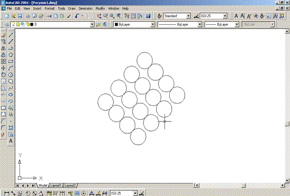This screenshot has width=290, height=196.
Task: Click the Tolerance dimension tool
Action: click(77, 194)
